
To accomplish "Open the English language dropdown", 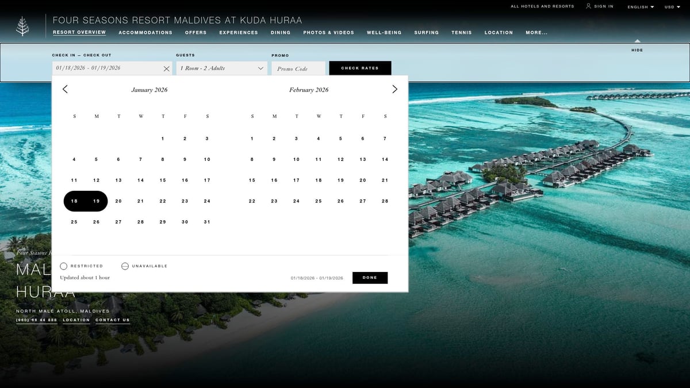I will 640,6.
